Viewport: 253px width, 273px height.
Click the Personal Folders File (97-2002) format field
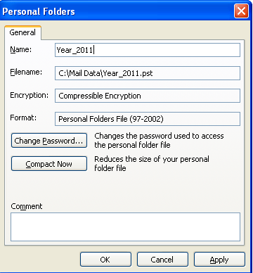point(148,119)
